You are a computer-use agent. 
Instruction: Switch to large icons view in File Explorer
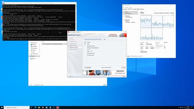(x=106, y=85)
